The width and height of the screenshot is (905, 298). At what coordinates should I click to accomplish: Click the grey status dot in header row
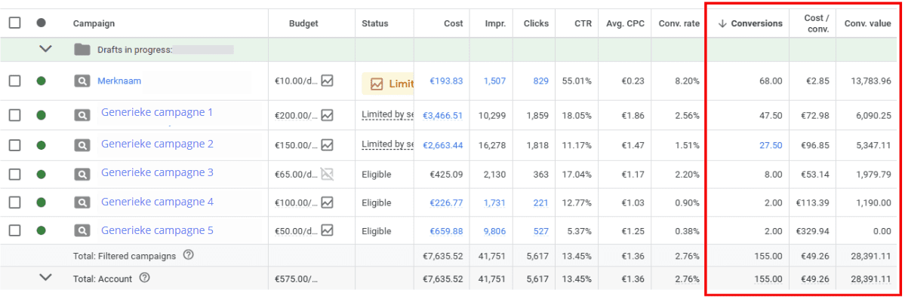tap(41, 23)
